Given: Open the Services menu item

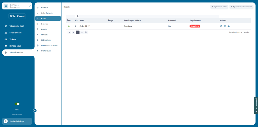Looking at the screenshot, I should coord(45,24).
